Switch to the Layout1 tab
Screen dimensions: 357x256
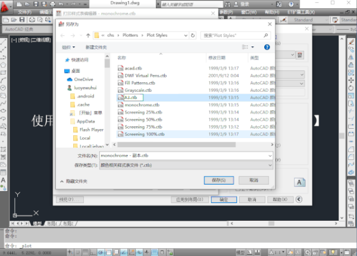[52, 224]
